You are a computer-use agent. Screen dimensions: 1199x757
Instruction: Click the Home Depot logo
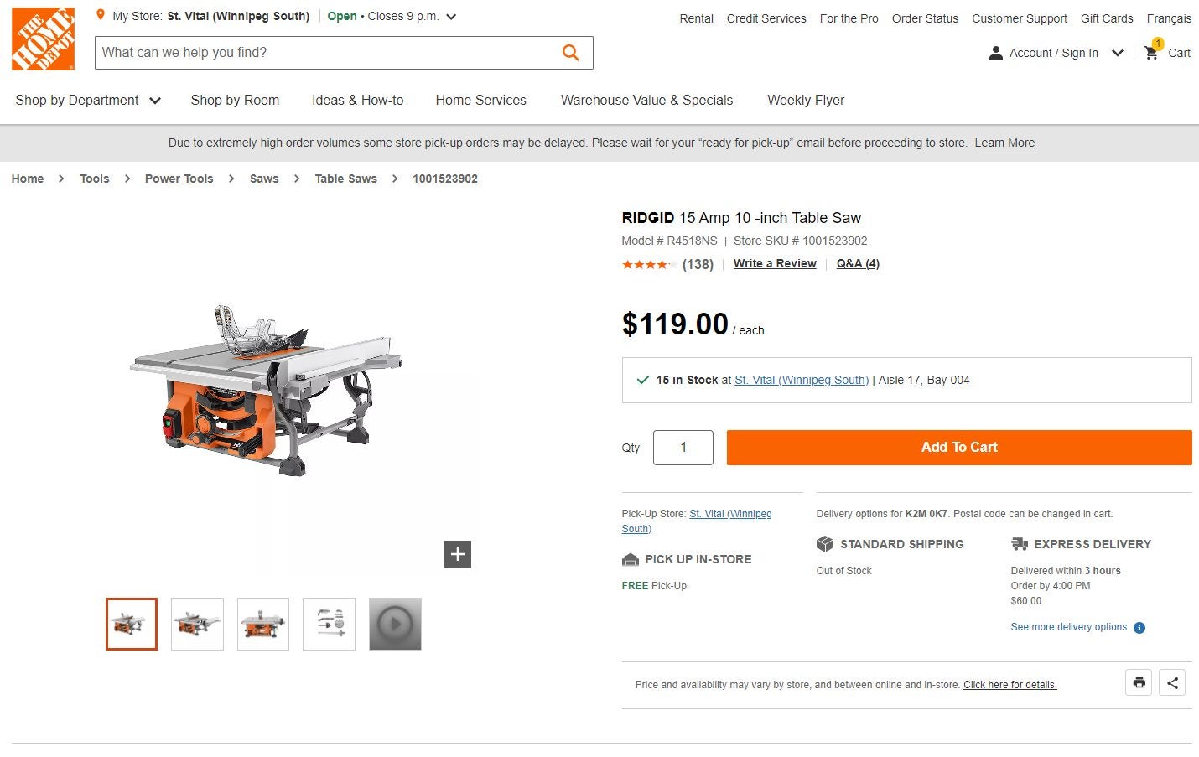(43, 39)
